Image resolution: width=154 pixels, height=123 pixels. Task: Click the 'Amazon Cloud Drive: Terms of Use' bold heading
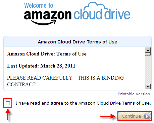(x=47, y=54)
